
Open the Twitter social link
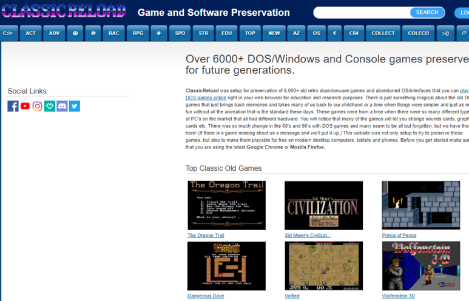[75, 106]
